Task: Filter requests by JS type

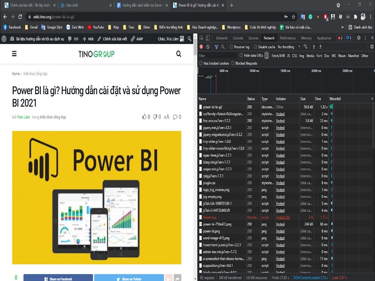Action: point(288,56)
